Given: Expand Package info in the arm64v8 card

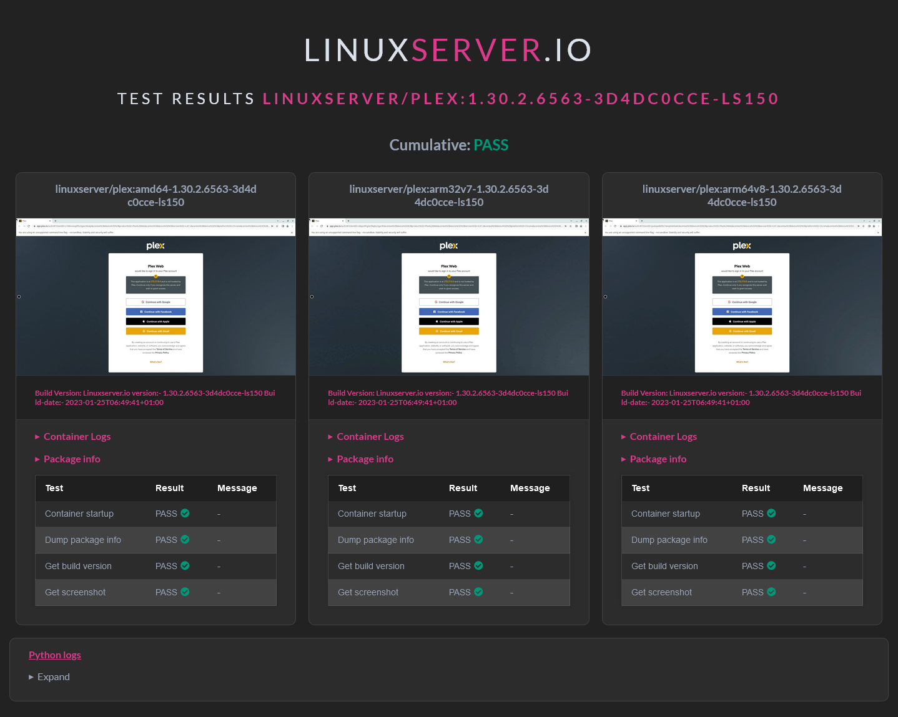Looking at the screenshot, I should pyautogui.click(x=654, y=459).
